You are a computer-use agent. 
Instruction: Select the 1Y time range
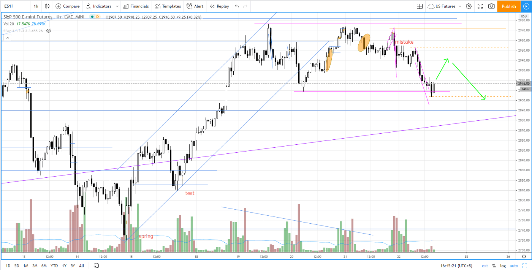point(64,266)
